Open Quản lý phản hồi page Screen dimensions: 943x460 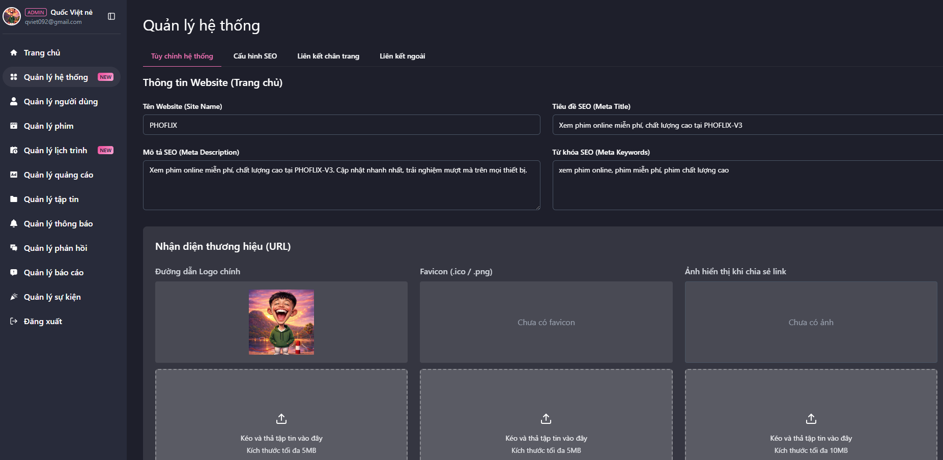(x=62, y=248)
